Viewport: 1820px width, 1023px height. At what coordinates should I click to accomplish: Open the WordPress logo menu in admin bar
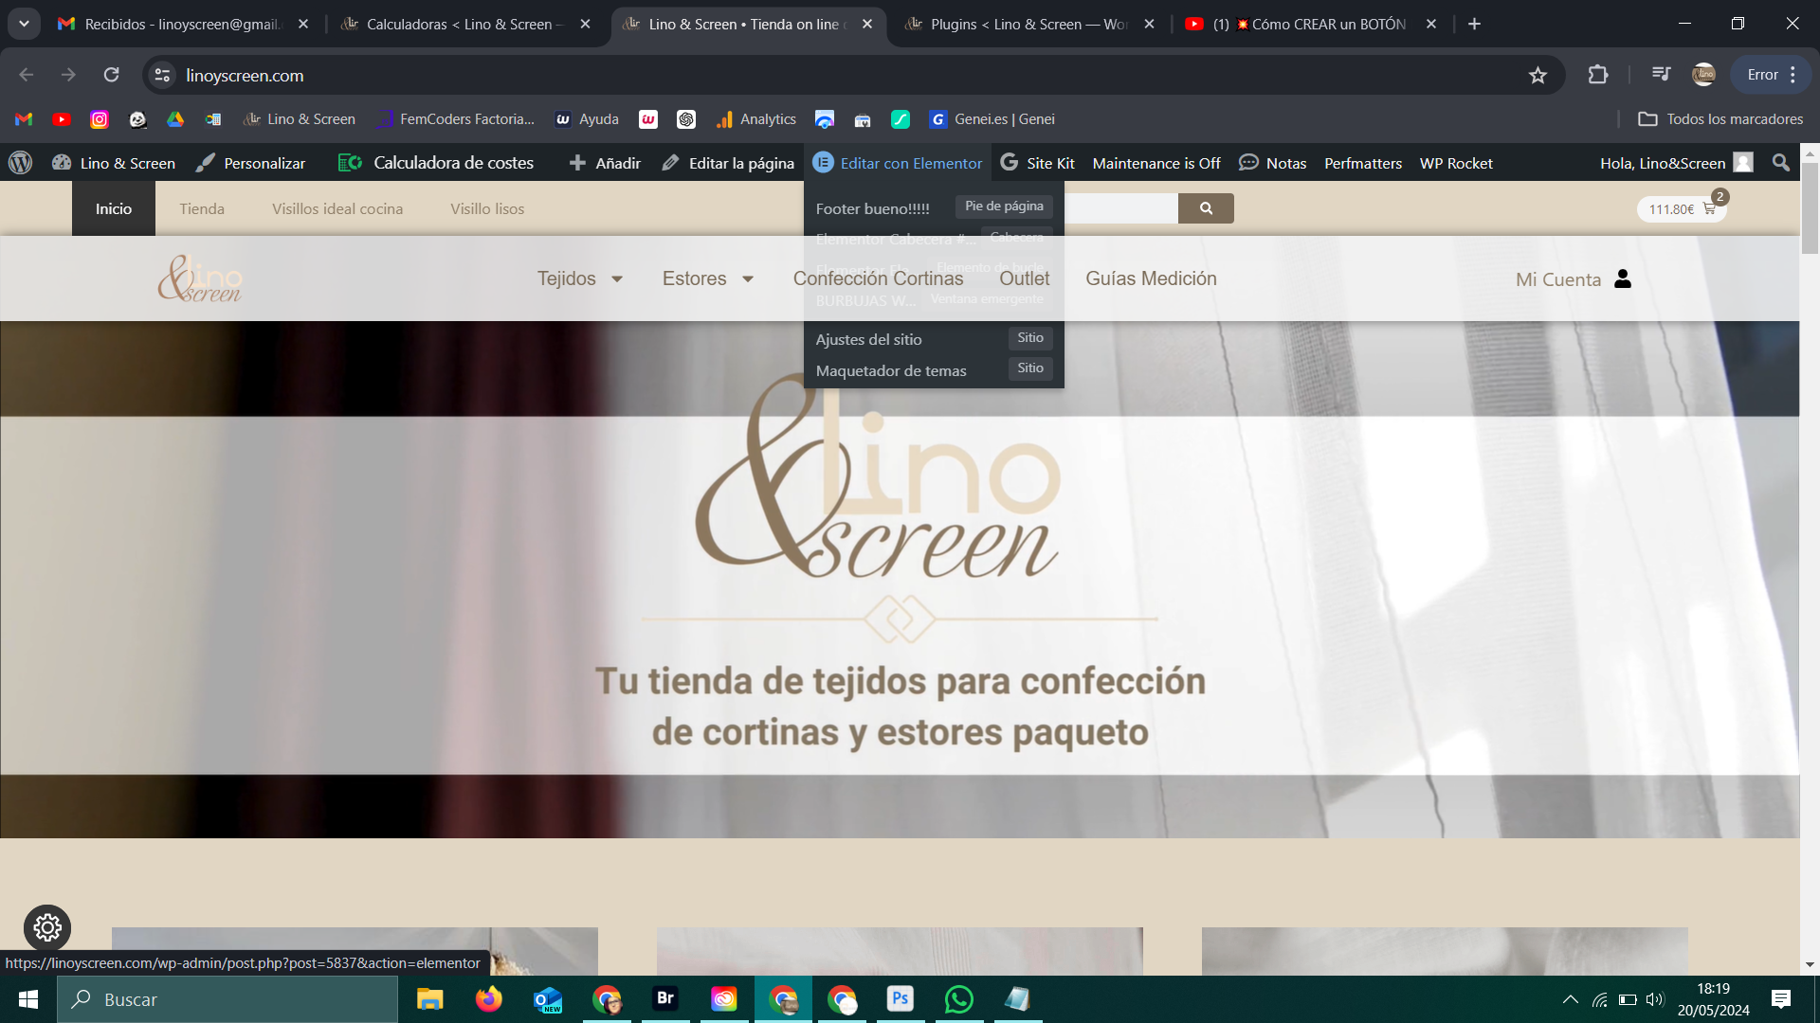[x=20, y=163]
